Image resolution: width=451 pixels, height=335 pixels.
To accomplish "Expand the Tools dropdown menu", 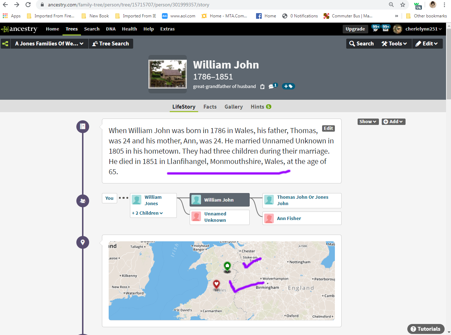I will pos(394,44).
